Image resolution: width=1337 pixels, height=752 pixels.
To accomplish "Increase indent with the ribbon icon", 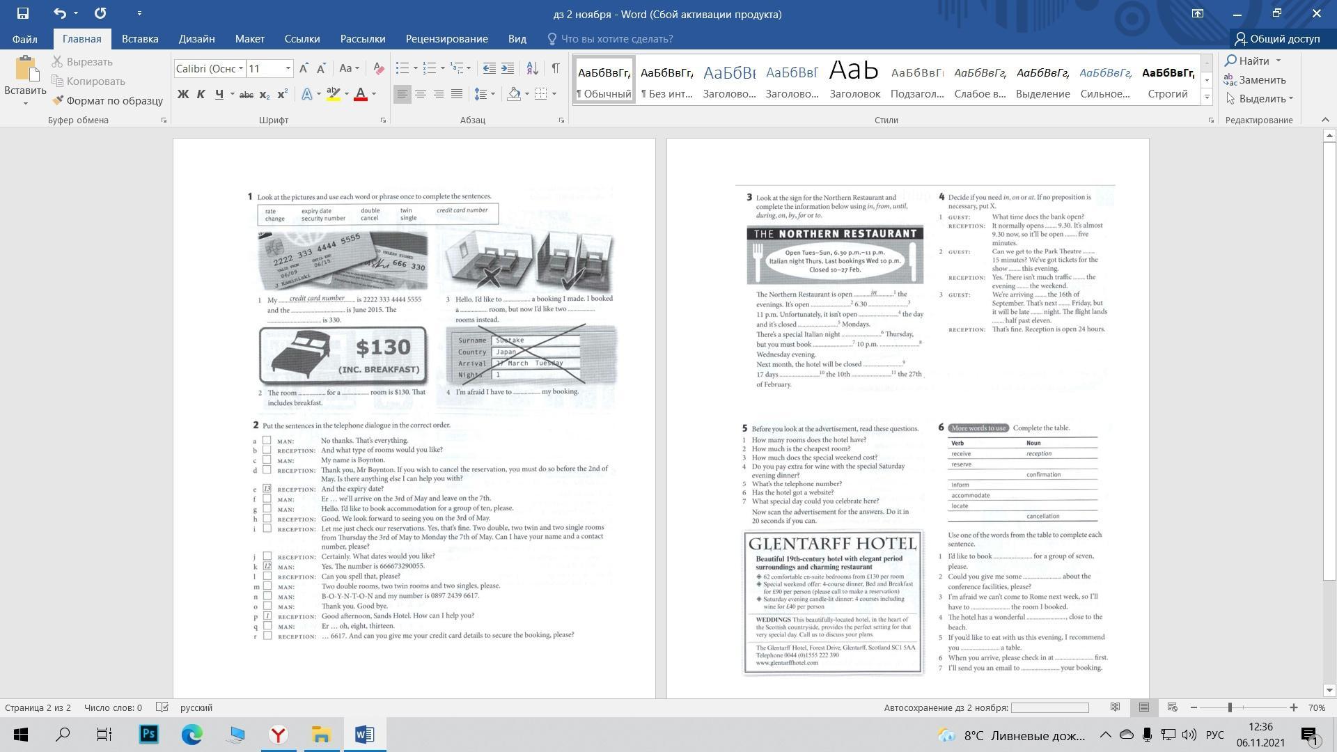I will [x=508, y=68].
